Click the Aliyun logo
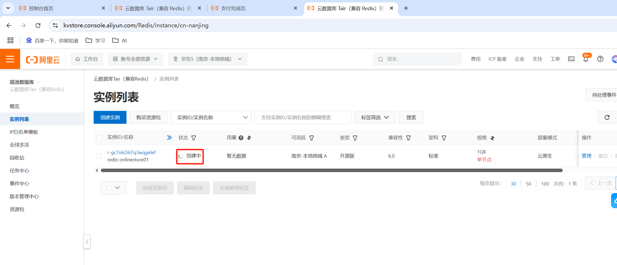 point(43,59)
